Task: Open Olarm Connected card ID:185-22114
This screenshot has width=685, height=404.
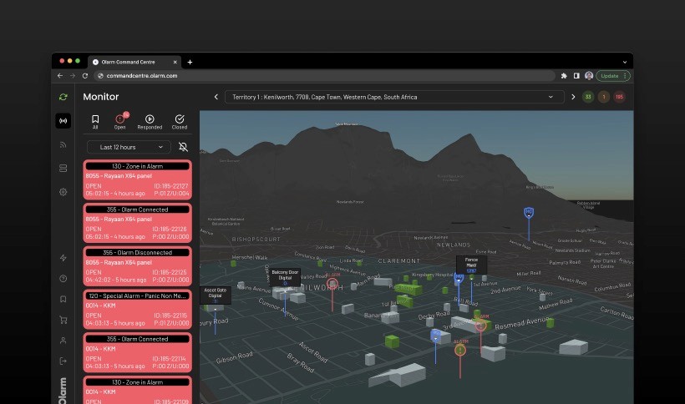Action: [x=137, y=352]
